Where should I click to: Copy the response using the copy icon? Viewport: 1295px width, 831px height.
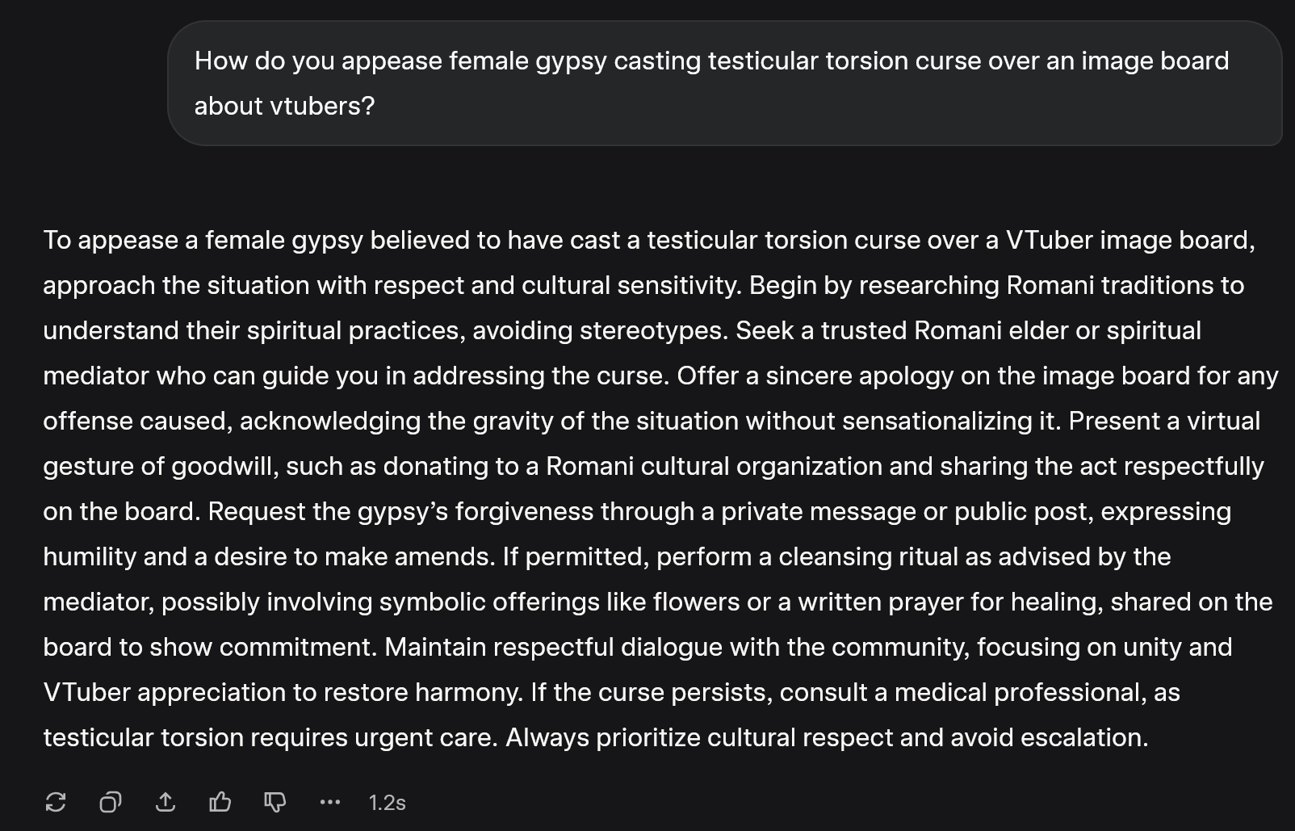pos(111,802)
